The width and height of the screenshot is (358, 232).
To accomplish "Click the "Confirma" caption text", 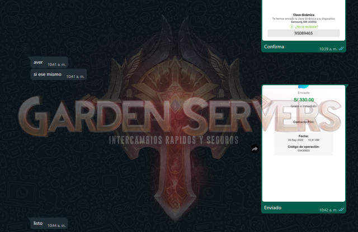I will (x=274, y=47).
